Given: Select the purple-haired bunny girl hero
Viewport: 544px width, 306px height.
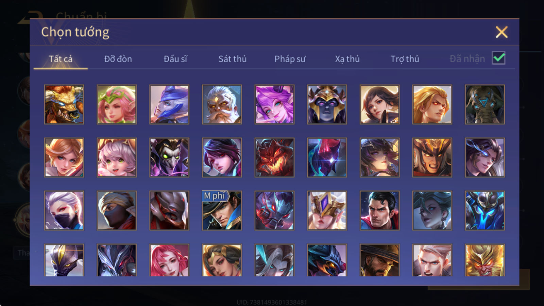Looking at the screenshot, I should (x=274, y=104).
